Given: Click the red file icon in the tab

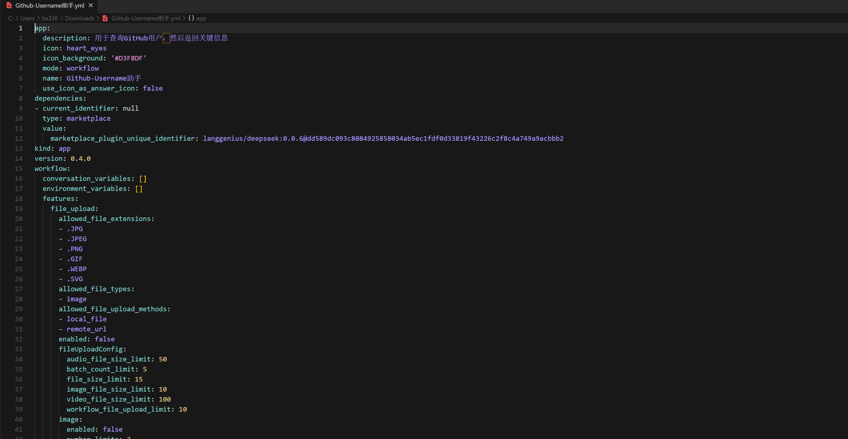Looking at the screenshot, I should [x=9, y=5].
